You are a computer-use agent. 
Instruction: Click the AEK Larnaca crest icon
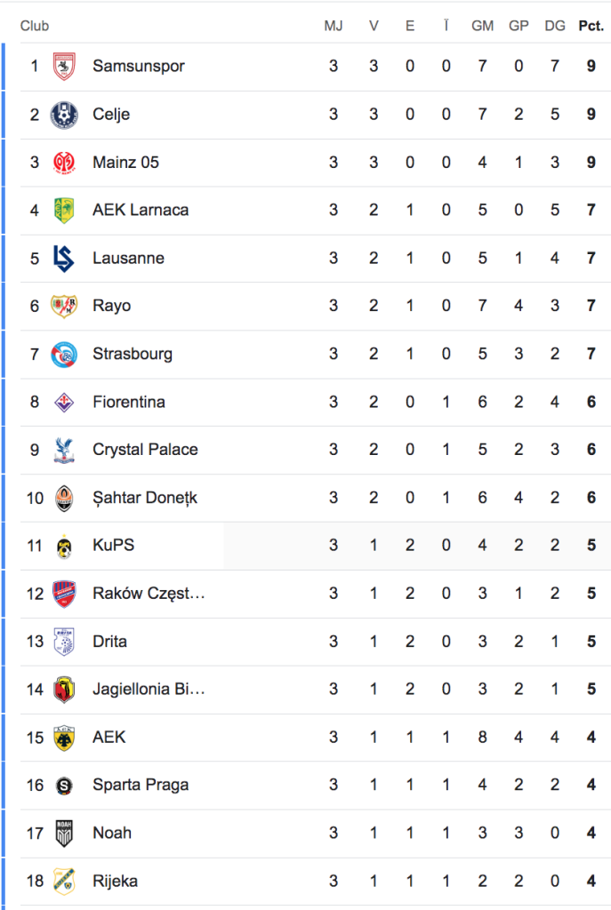(64, 211)
